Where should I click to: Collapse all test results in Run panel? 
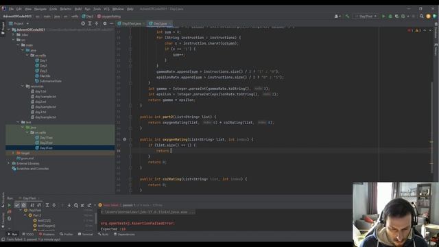(54, 205)
